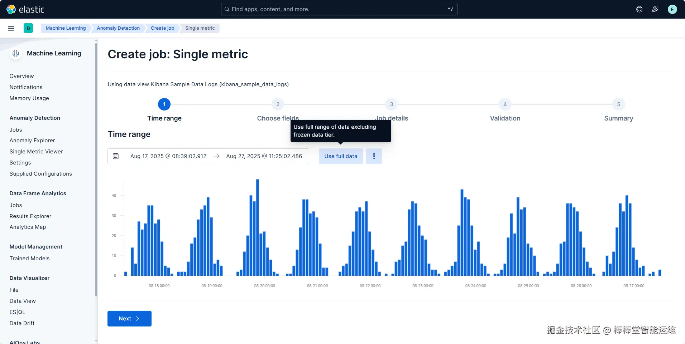
Task: Open Trained Models in sidebar
Action: (30, 259)
